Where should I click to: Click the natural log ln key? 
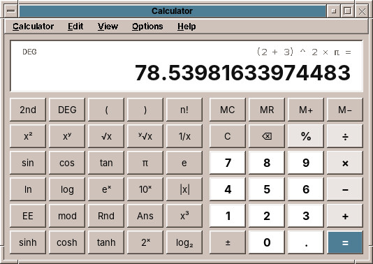point(28,189)
